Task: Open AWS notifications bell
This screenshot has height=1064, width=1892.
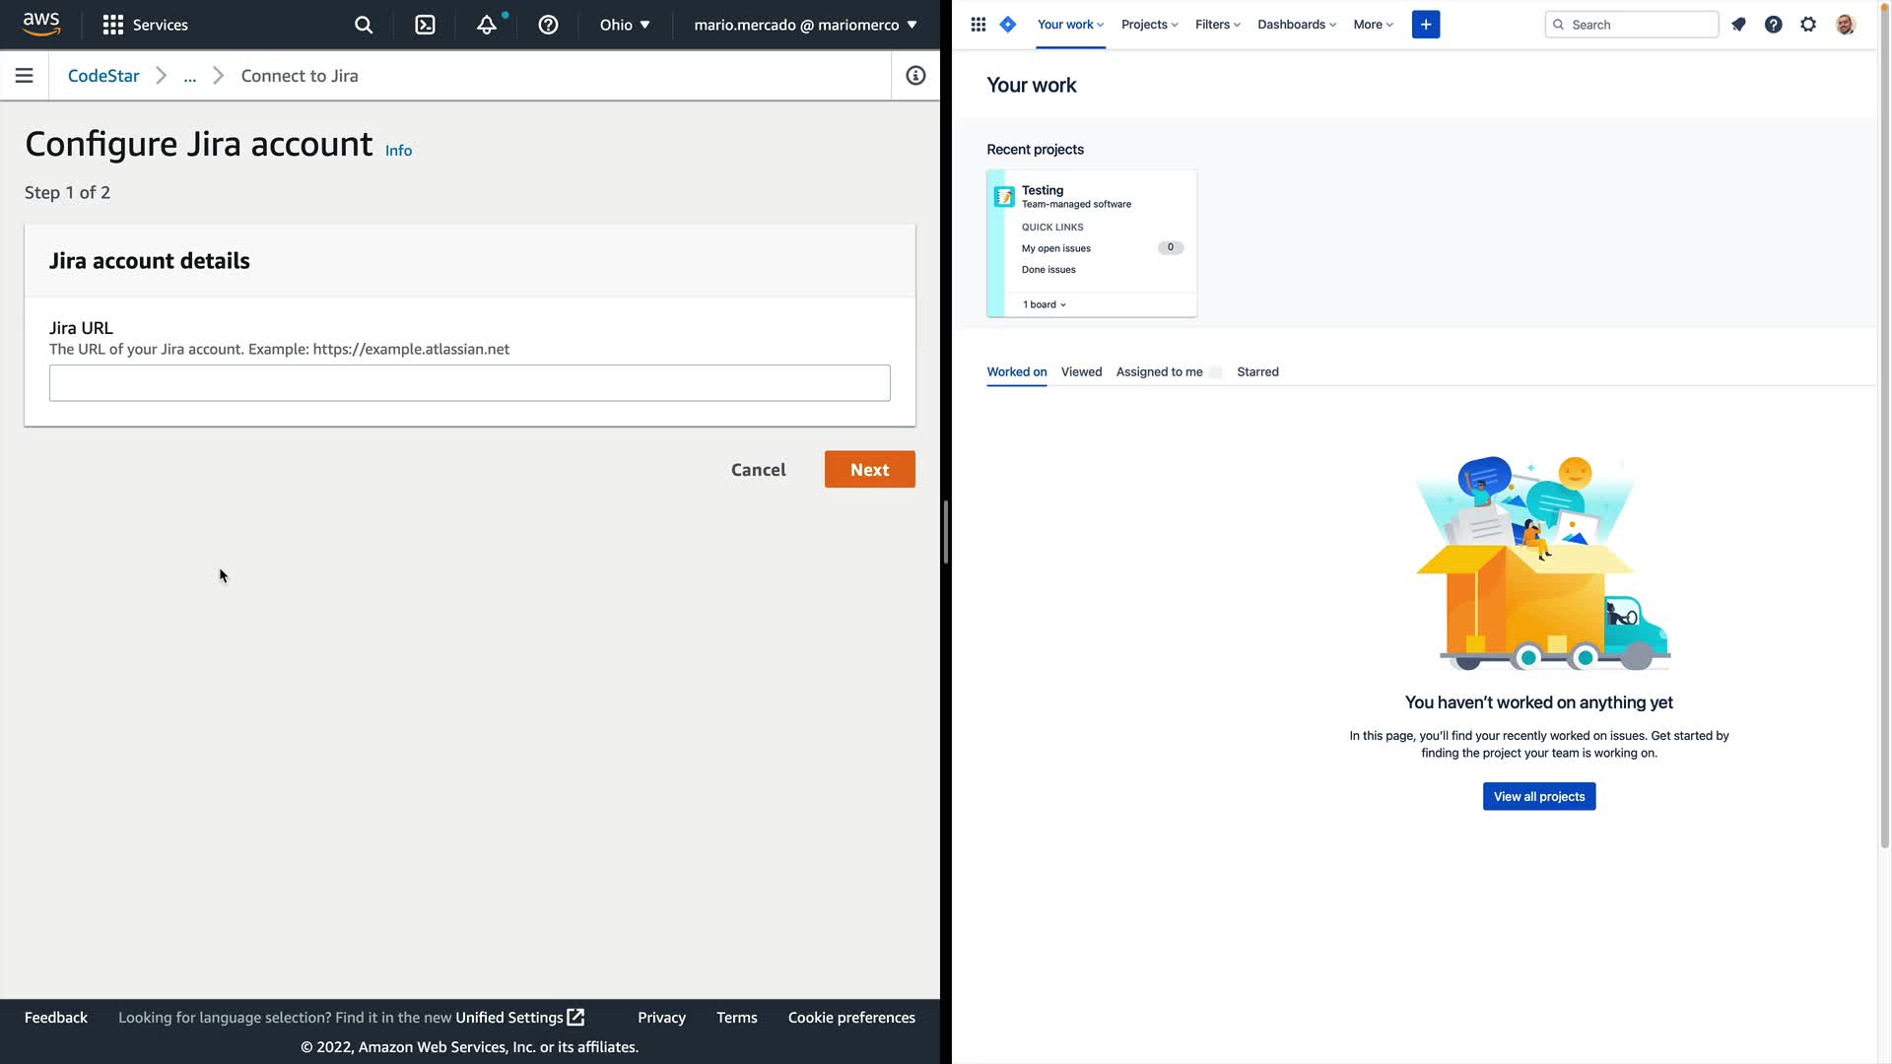Action: (487, 25)
